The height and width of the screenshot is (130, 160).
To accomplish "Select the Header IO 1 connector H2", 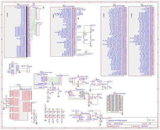I will (37, 14).
